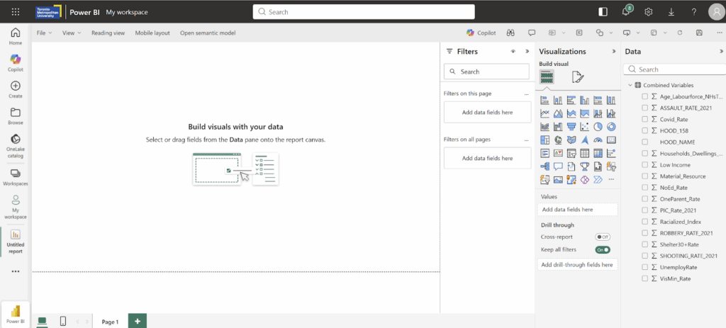Open the notifications bell
Image resolution: width=726 pixels, height=328 pixels.
click(626, 12)
